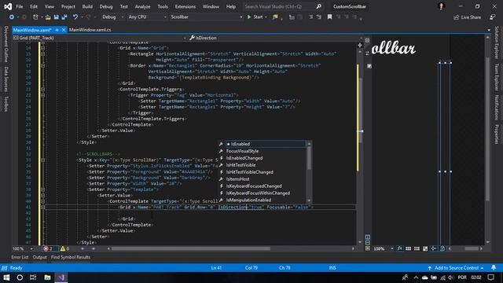Click the collapse pane icon below split icons
The height and width of the screenshot is (283, 503).
[368, 248]
